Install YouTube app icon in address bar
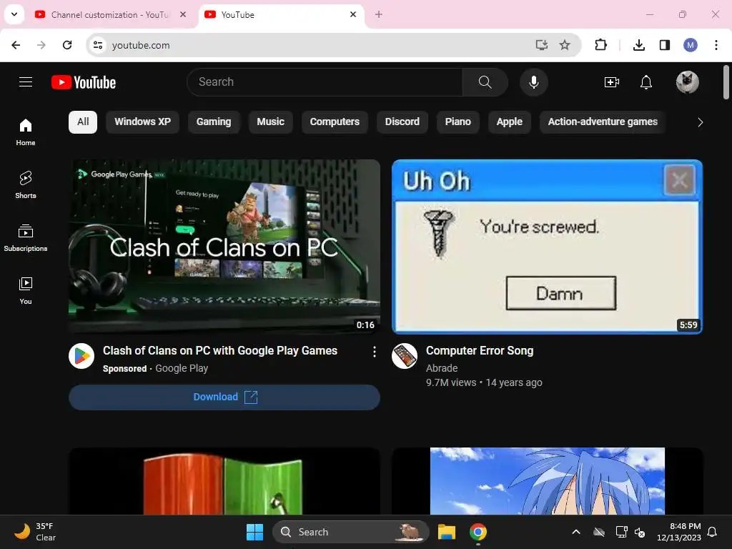The image size is (732, 549). click(541, 45)
